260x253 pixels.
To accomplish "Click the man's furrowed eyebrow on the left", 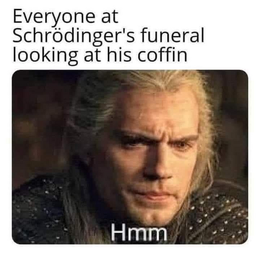I will click(132, 135).
